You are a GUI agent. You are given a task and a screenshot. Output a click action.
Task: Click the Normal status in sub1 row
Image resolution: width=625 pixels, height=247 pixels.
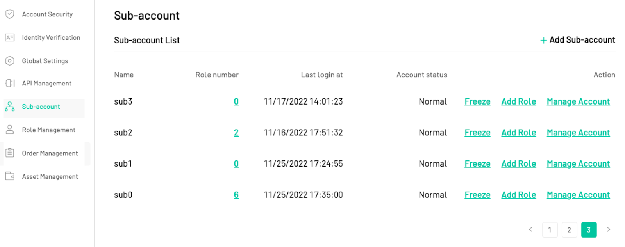click(x=433, y=164)
